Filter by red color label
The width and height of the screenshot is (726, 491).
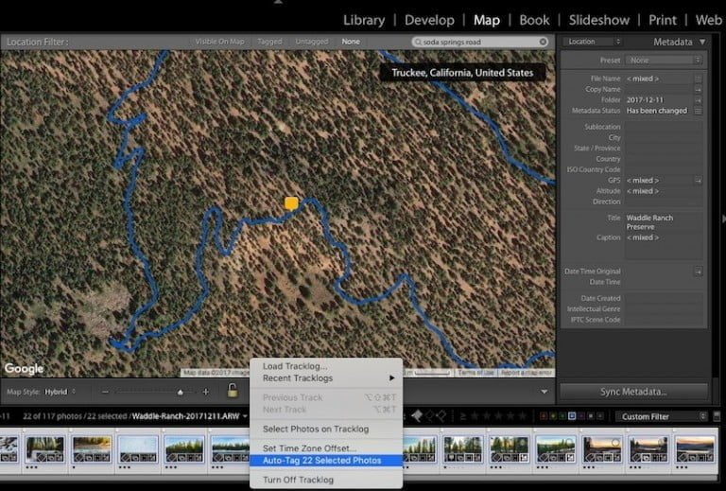(x=544, y=416)
